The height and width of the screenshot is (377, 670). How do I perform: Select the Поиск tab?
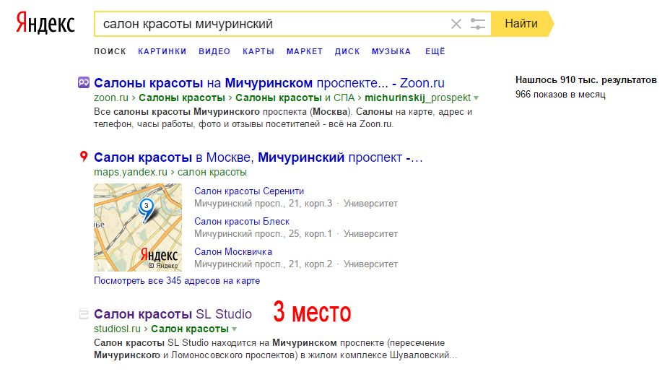point(110,51)
